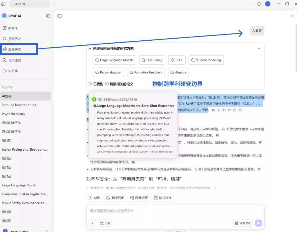
Task: Open 'Large Language Models are Zero-Shot Reasoners' title
Action: [135, 106]
